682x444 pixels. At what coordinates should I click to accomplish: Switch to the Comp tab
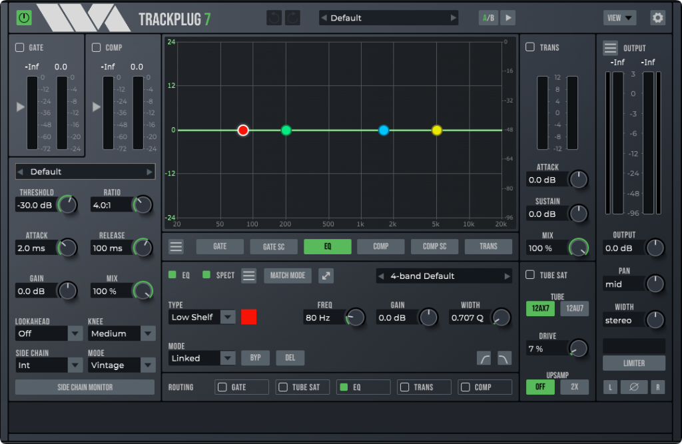(x=380, y=246)
